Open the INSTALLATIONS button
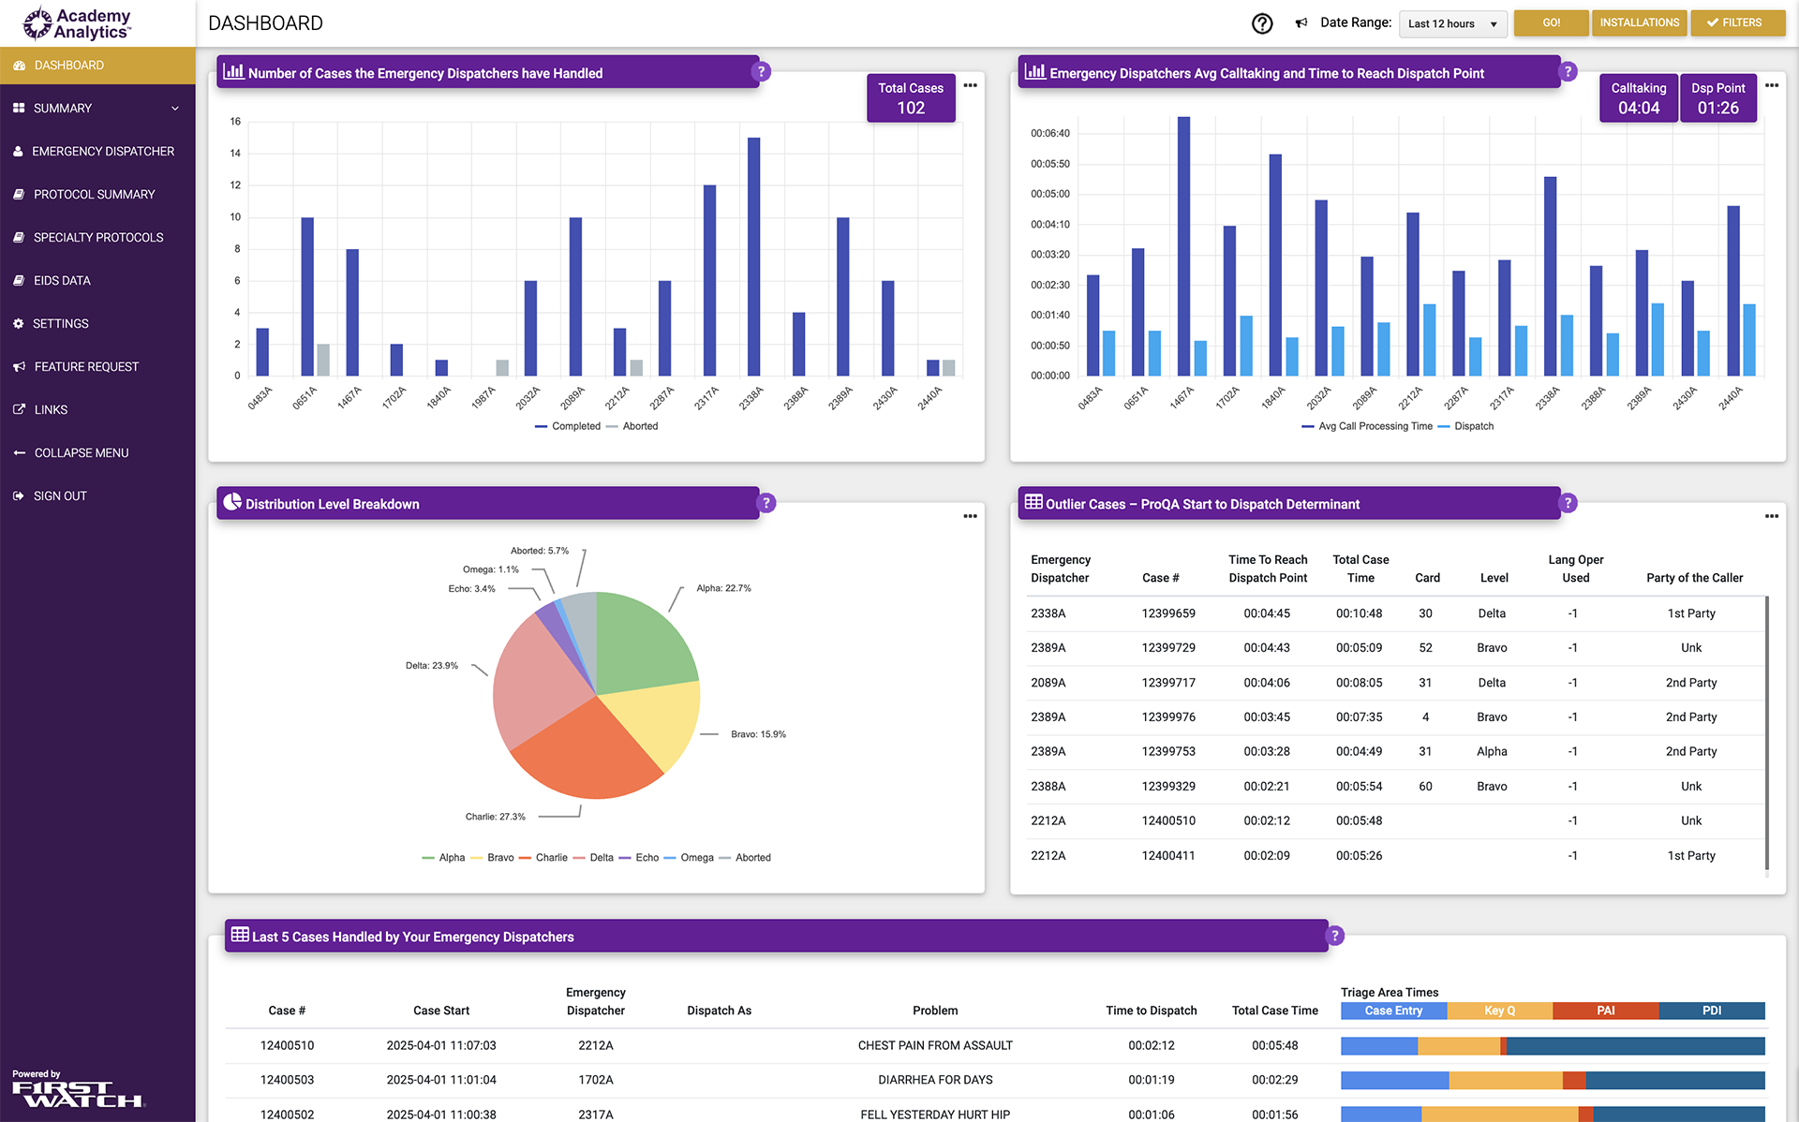1799x1122 pixels. point(1639,22)
